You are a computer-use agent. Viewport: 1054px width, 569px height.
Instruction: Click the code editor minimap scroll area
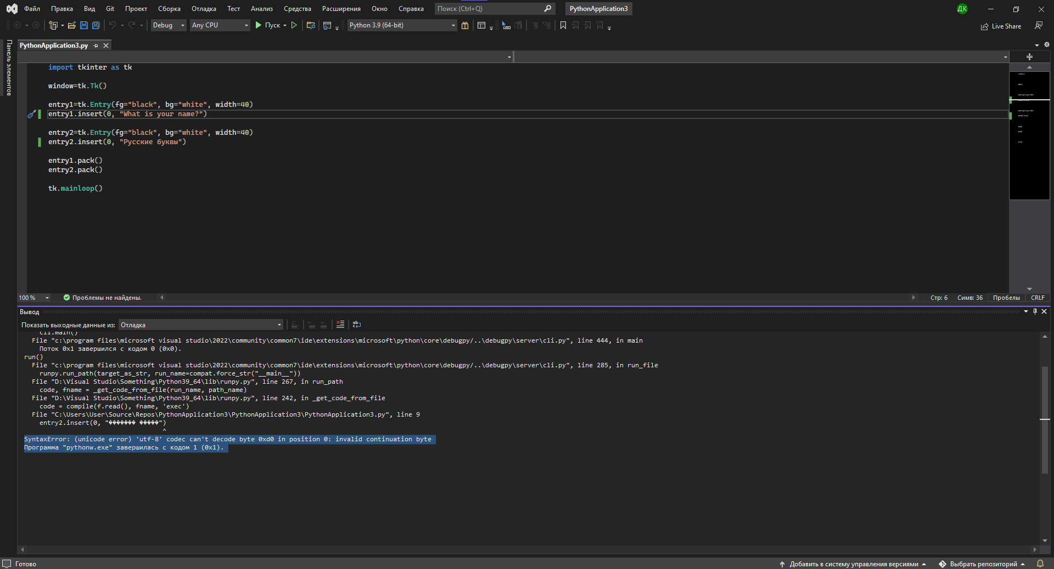(x=1029, y=135)
